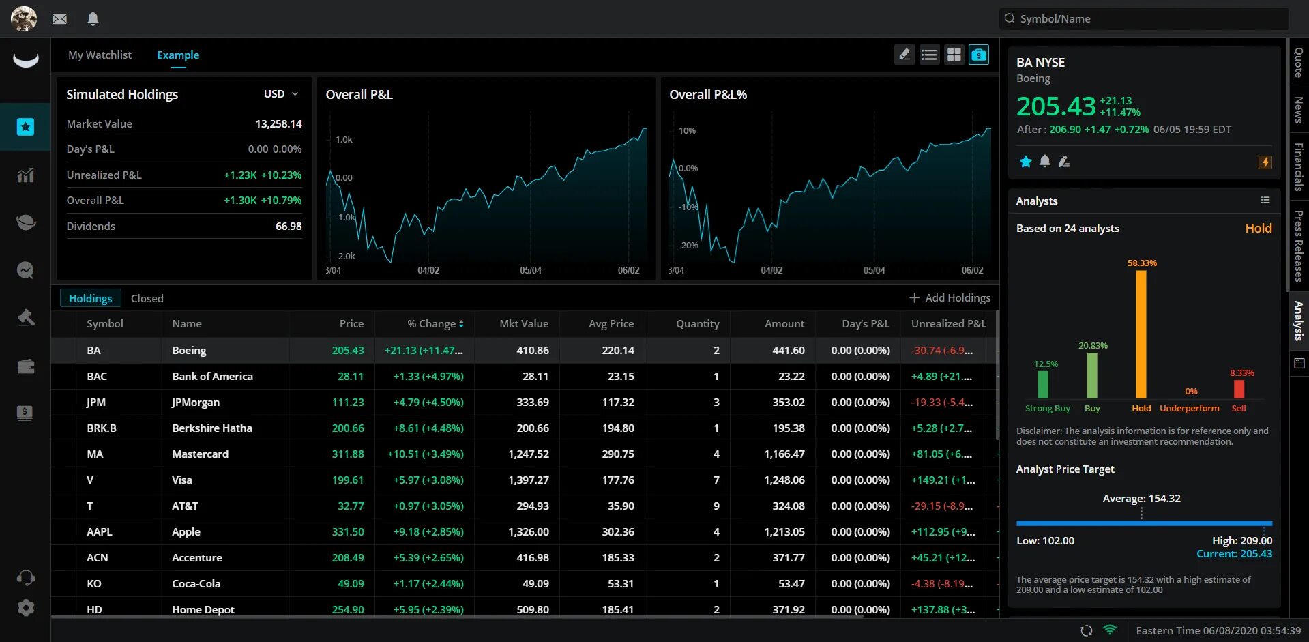Open the messages envelope icon
The height and width of the screenshot is (642, 1309).
point(60,19)
